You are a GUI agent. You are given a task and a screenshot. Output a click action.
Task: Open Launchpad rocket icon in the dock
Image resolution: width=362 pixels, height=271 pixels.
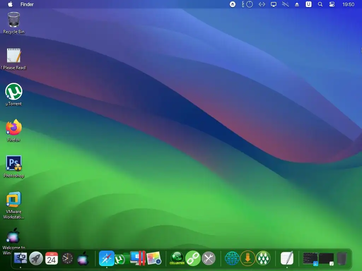point(36,258)
